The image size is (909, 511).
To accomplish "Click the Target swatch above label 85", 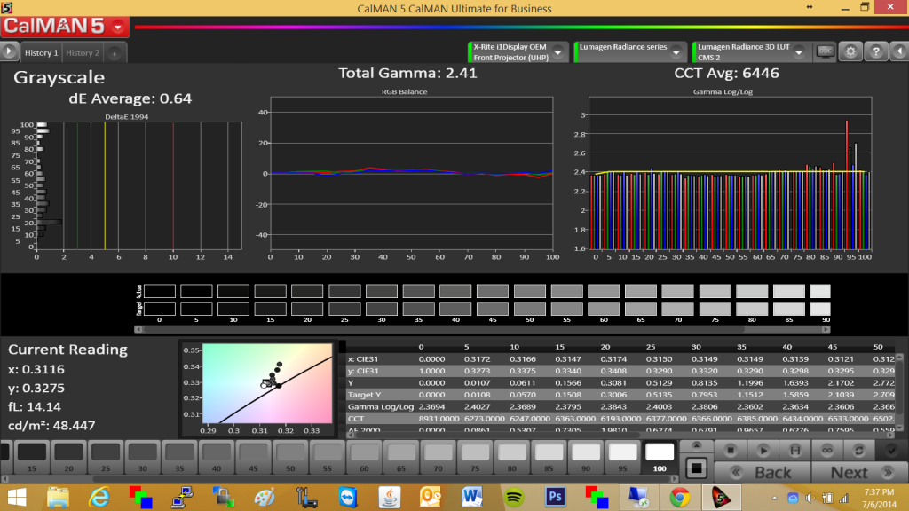I will tap(789, 309).
